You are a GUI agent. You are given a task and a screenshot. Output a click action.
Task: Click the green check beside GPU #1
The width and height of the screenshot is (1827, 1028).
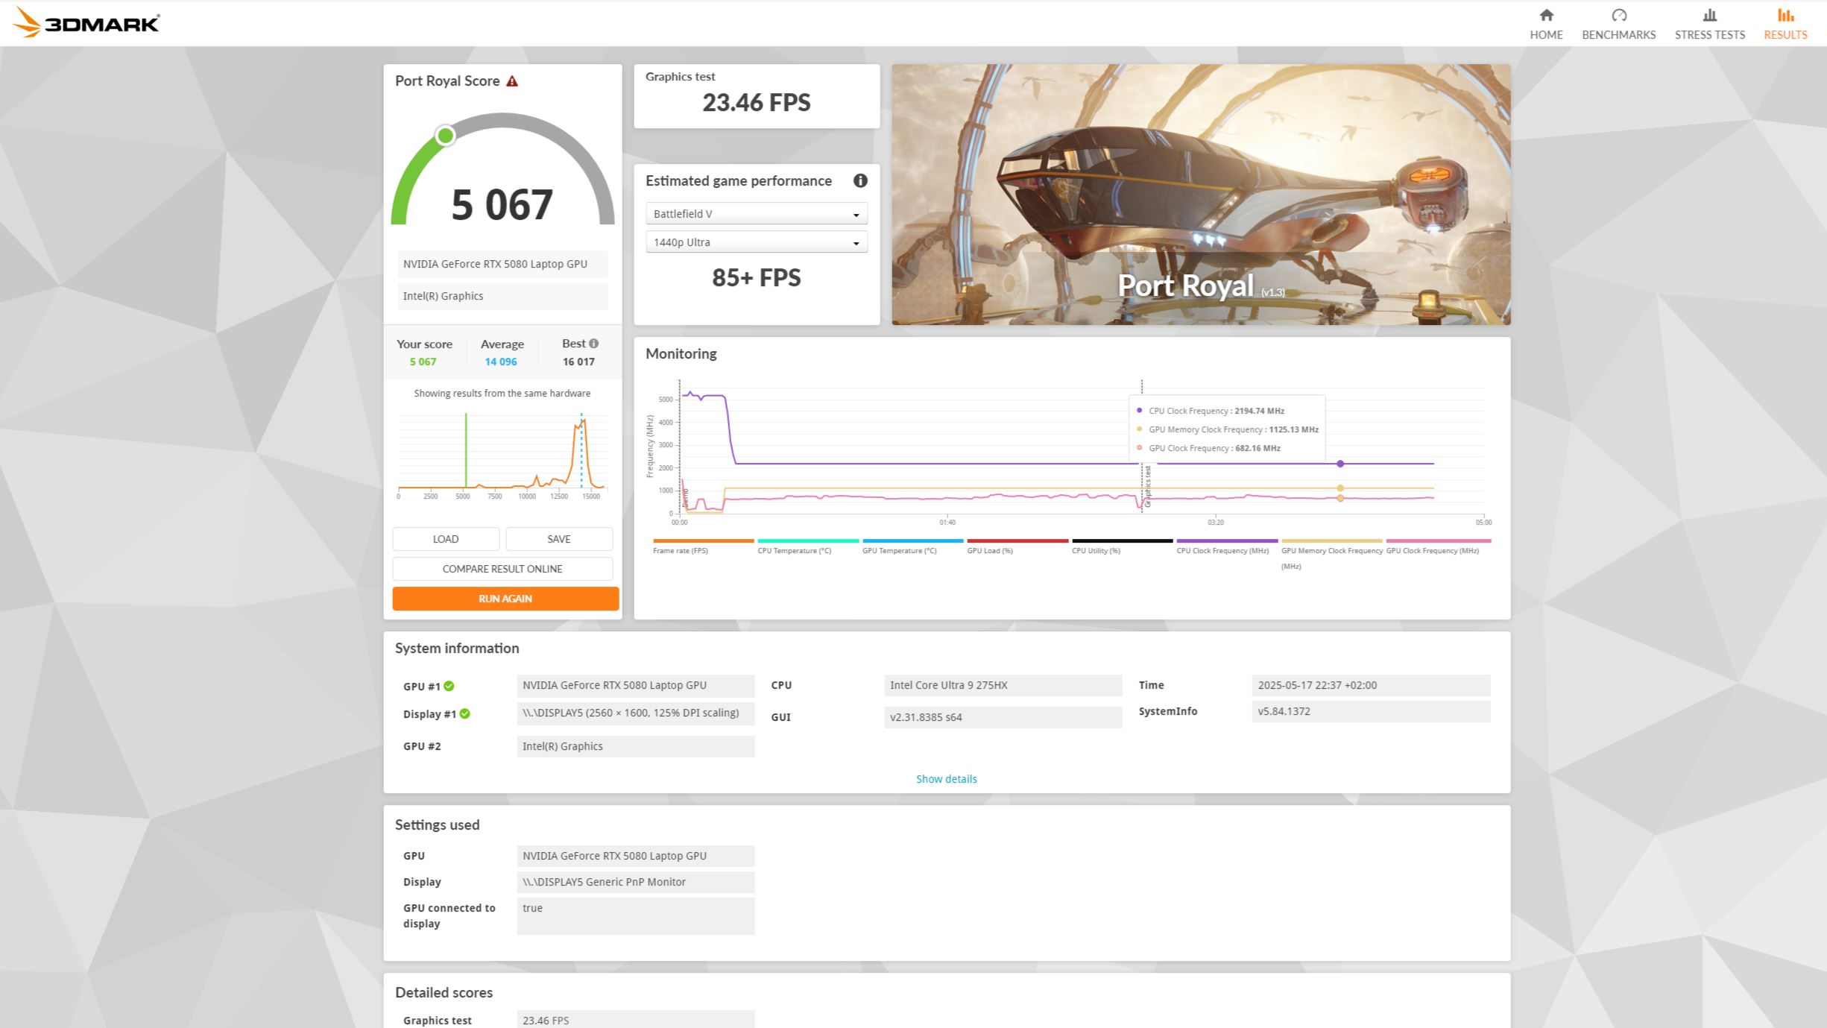(449, 686)
